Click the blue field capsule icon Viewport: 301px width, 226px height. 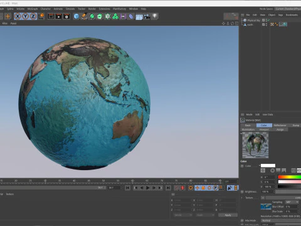point(131,16)
